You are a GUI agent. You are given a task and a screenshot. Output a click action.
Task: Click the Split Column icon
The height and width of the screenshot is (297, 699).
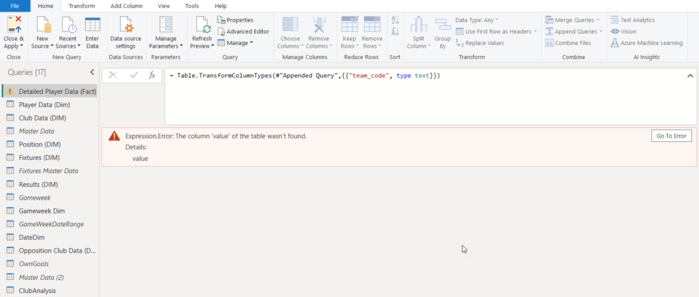tap(418, 25)
